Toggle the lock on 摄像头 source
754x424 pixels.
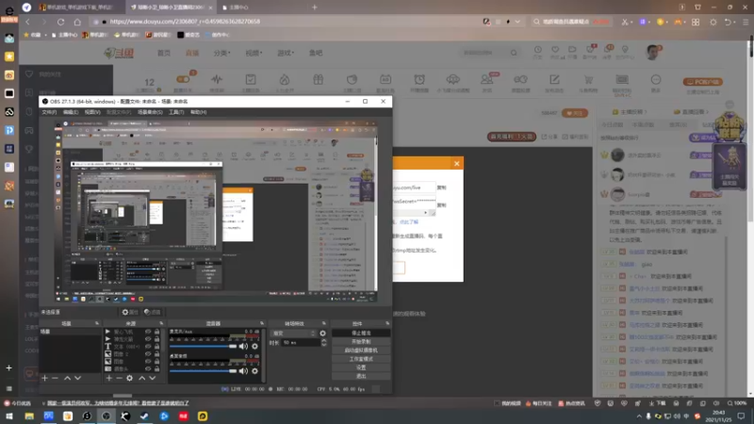click(156, 368)
